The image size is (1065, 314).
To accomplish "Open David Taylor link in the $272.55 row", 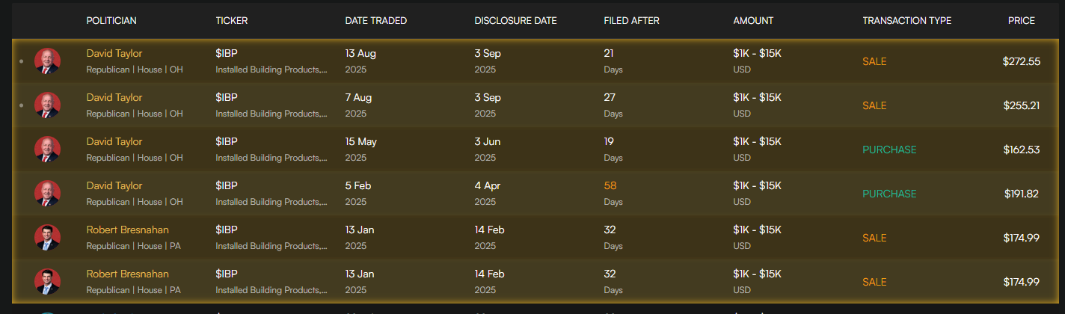I will tap(114, 53).
